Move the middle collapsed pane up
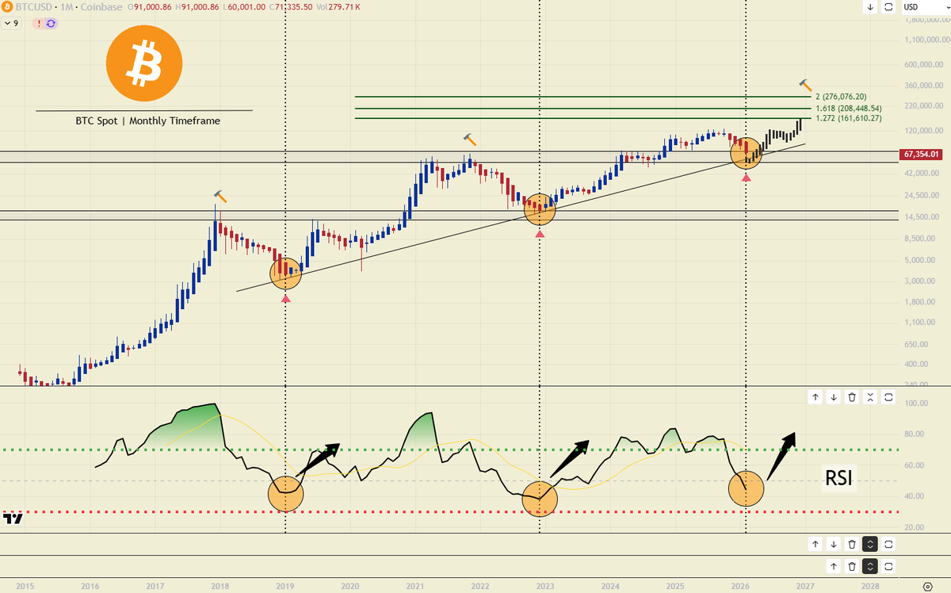Screen dimensions: 951x593 coord(815,544)
